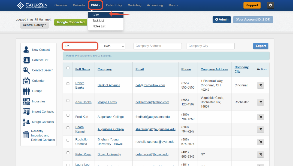Image resolution: width=293 pixels, height=166 pixels.
Task: Sort by Phone column header
Action: coord(186,69)
